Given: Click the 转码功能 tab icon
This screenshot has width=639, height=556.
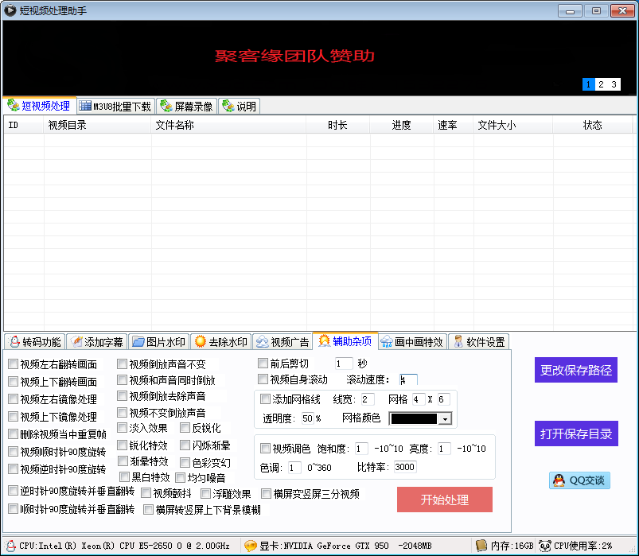Looking at the screenshot, I should pos(14,342).
